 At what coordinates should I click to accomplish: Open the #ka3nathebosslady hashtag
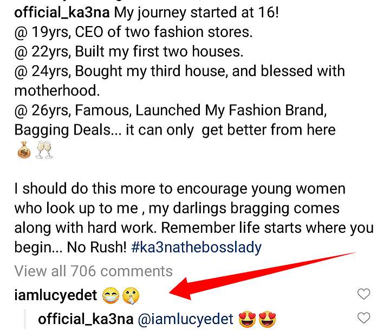pos(196,247)
